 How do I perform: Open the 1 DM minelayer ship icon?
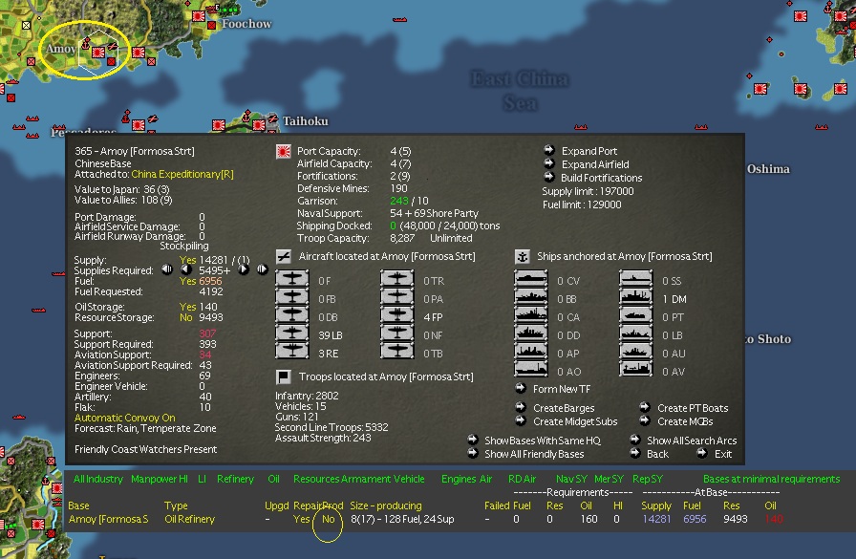pos(636,297)
